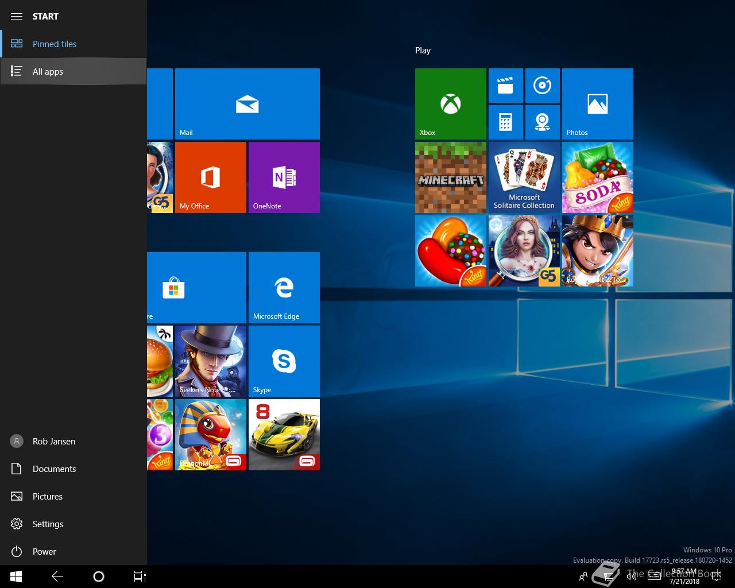Open Rob Jansen account menu
The width and height of the screenshot is (735, 588).
click(x=73, y=441)
